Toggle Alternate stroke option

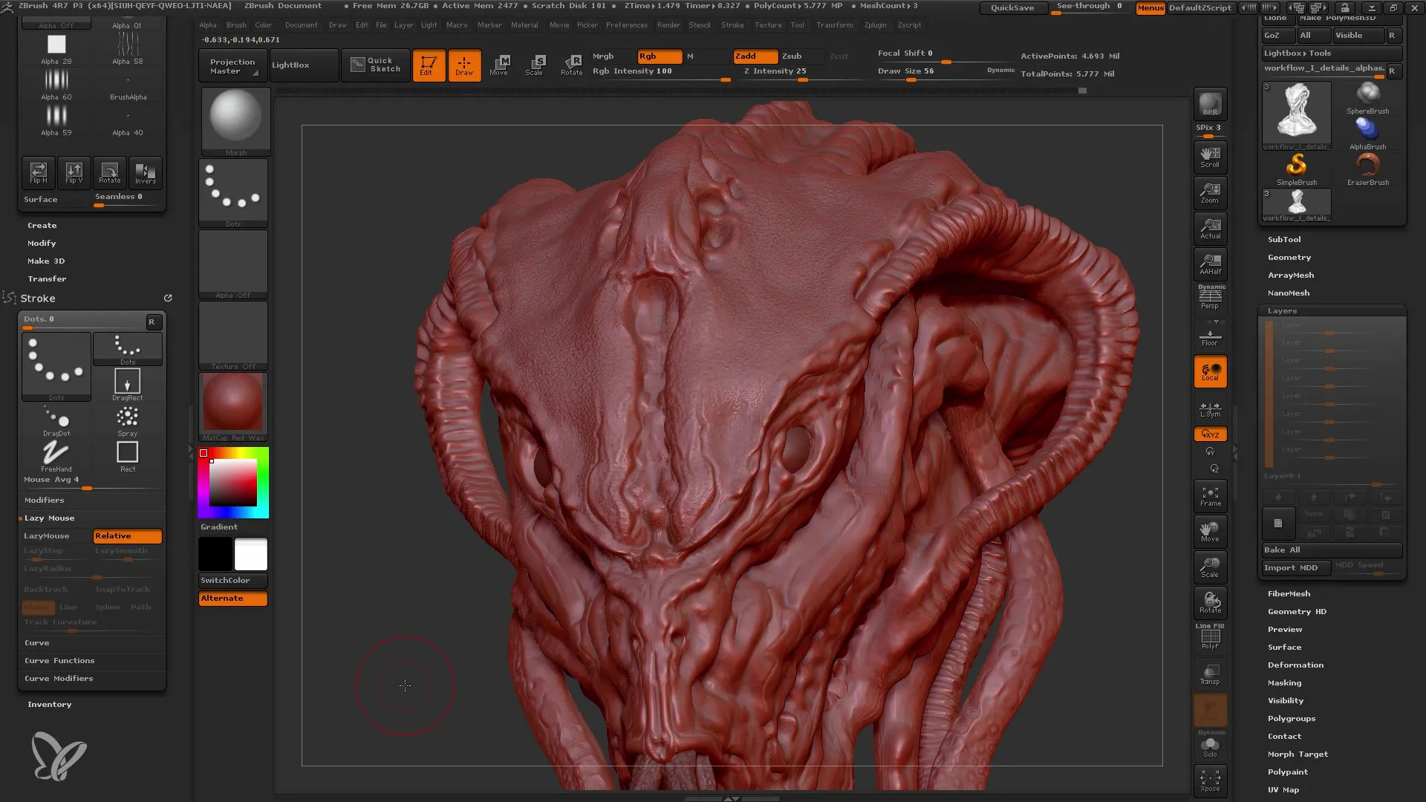tap(232, 597)
